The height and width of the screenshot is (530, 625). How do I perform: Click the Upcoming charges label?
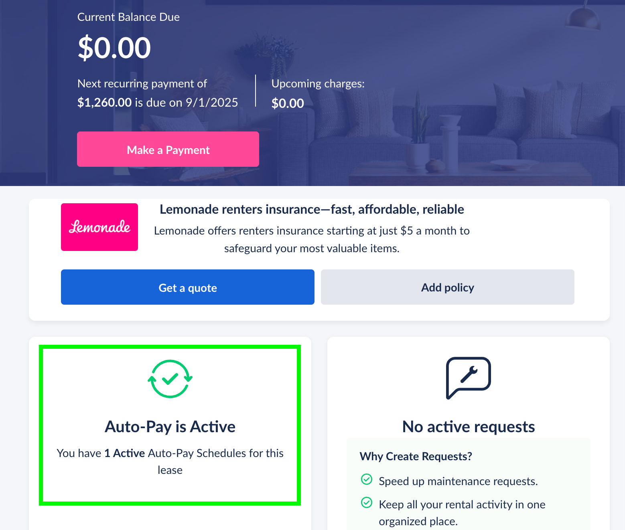coord(318,83)
